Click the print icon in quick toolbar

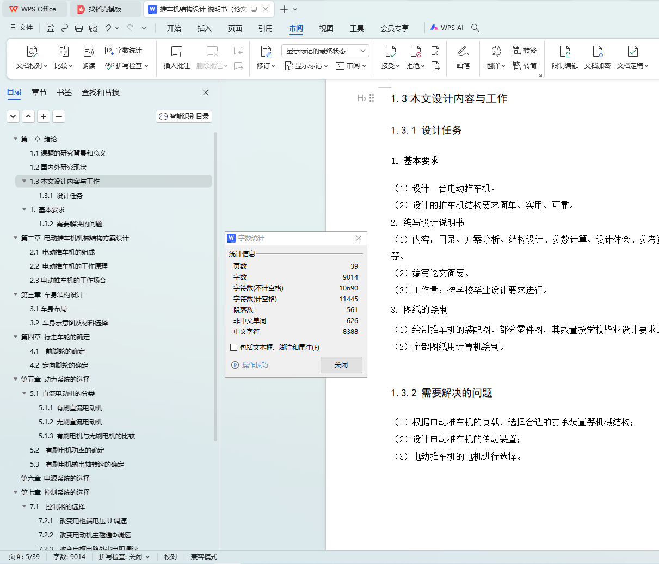79,28
